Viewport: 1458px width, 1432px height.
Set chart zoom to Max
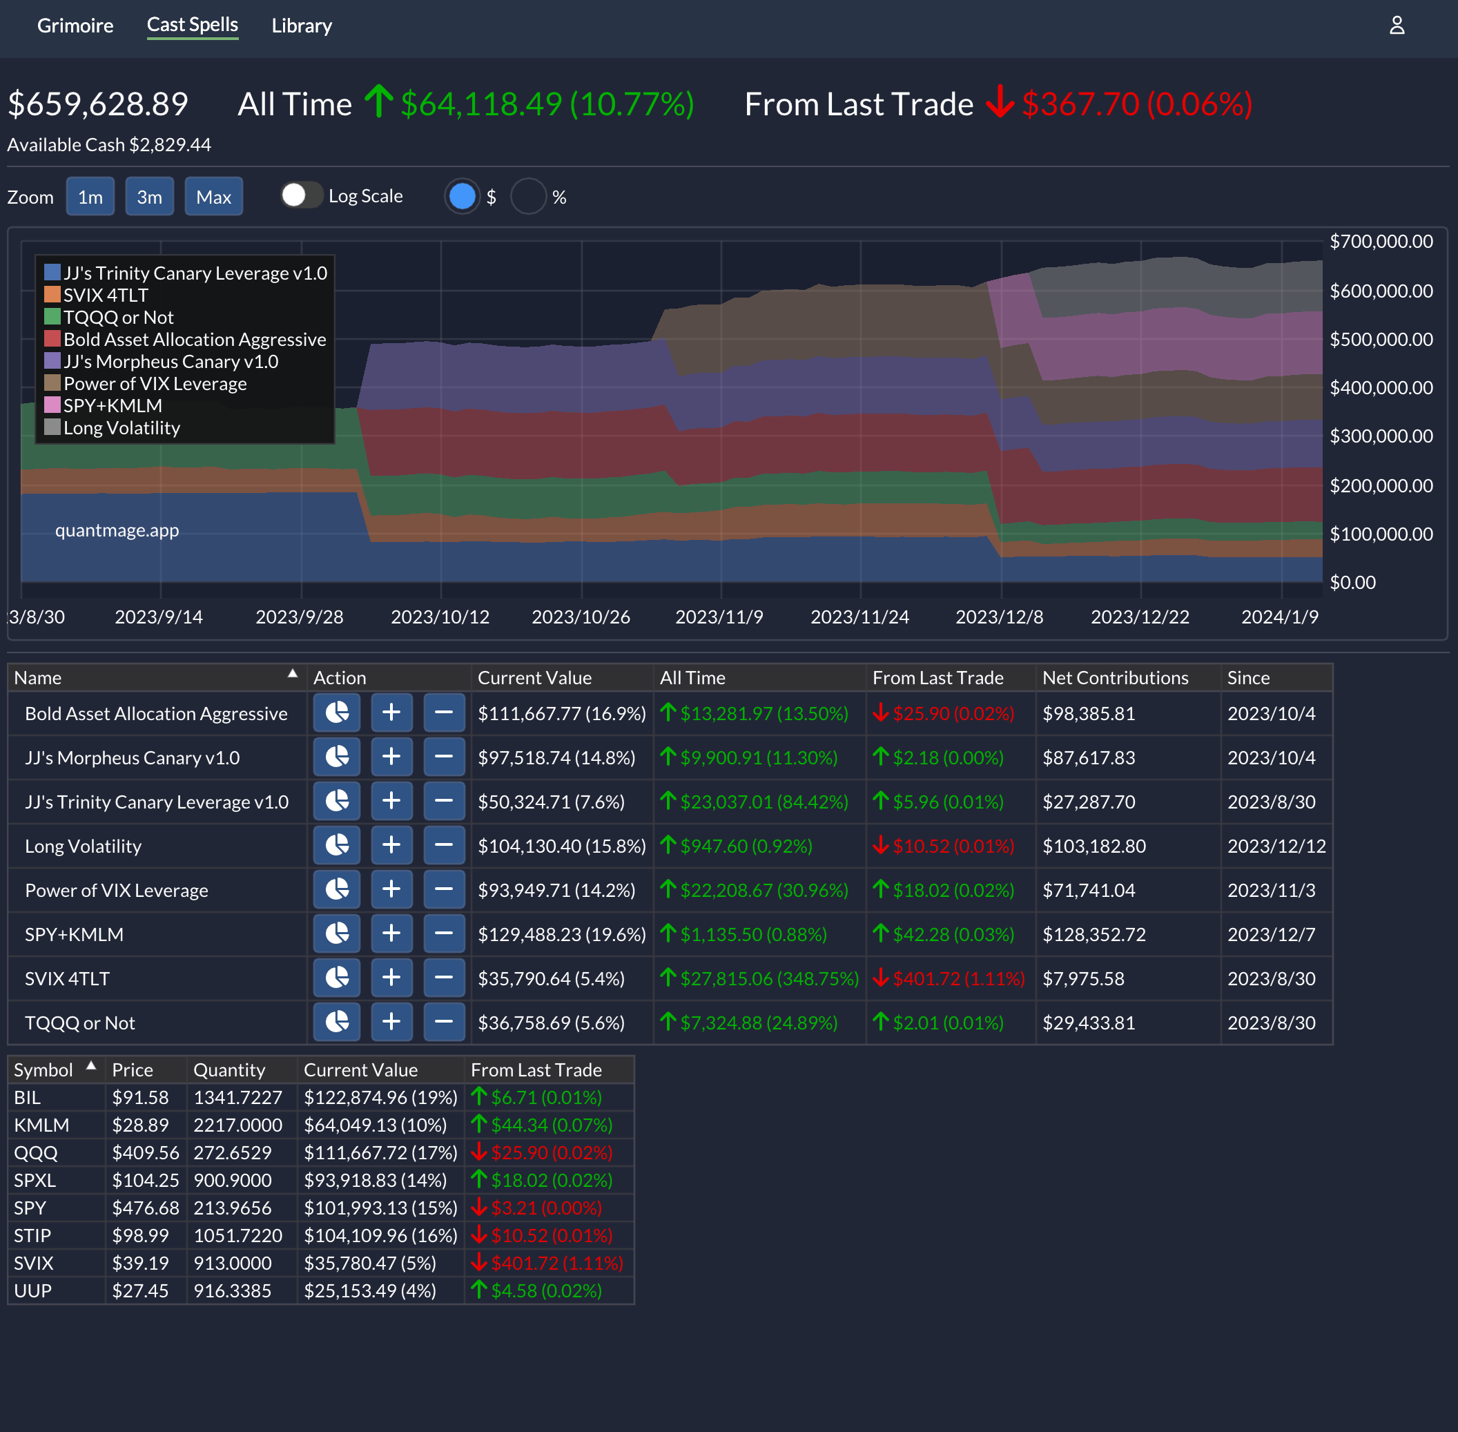213,197
